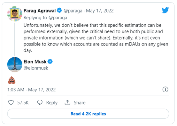Click the Twitter bird logo
177x126 pixels.
pos(165,10)
